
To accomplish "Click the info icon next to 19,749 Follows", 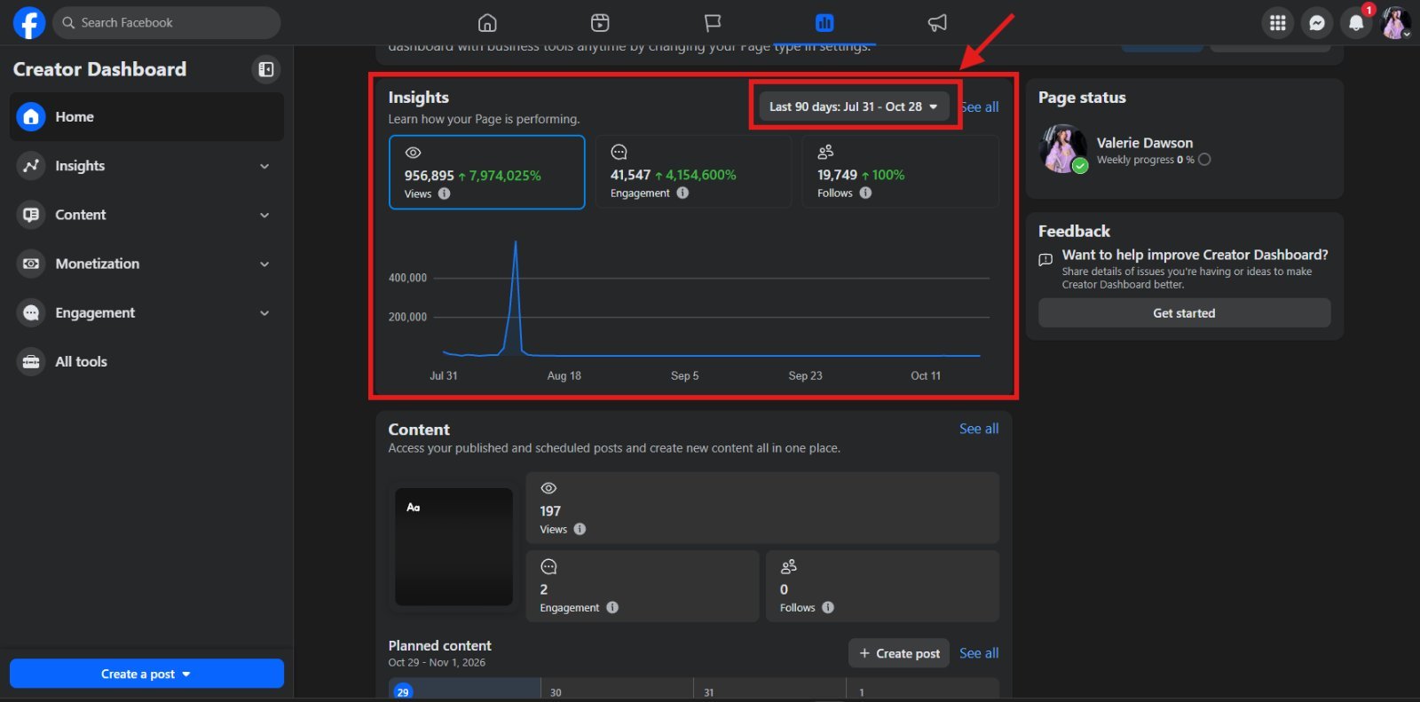I will pyautogui.click(x=865, y=193).
